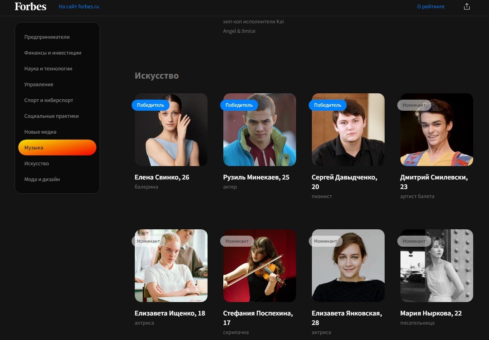The image size is (489, 340).
Task: Open the share icon in top right
Action: point(467,6)
